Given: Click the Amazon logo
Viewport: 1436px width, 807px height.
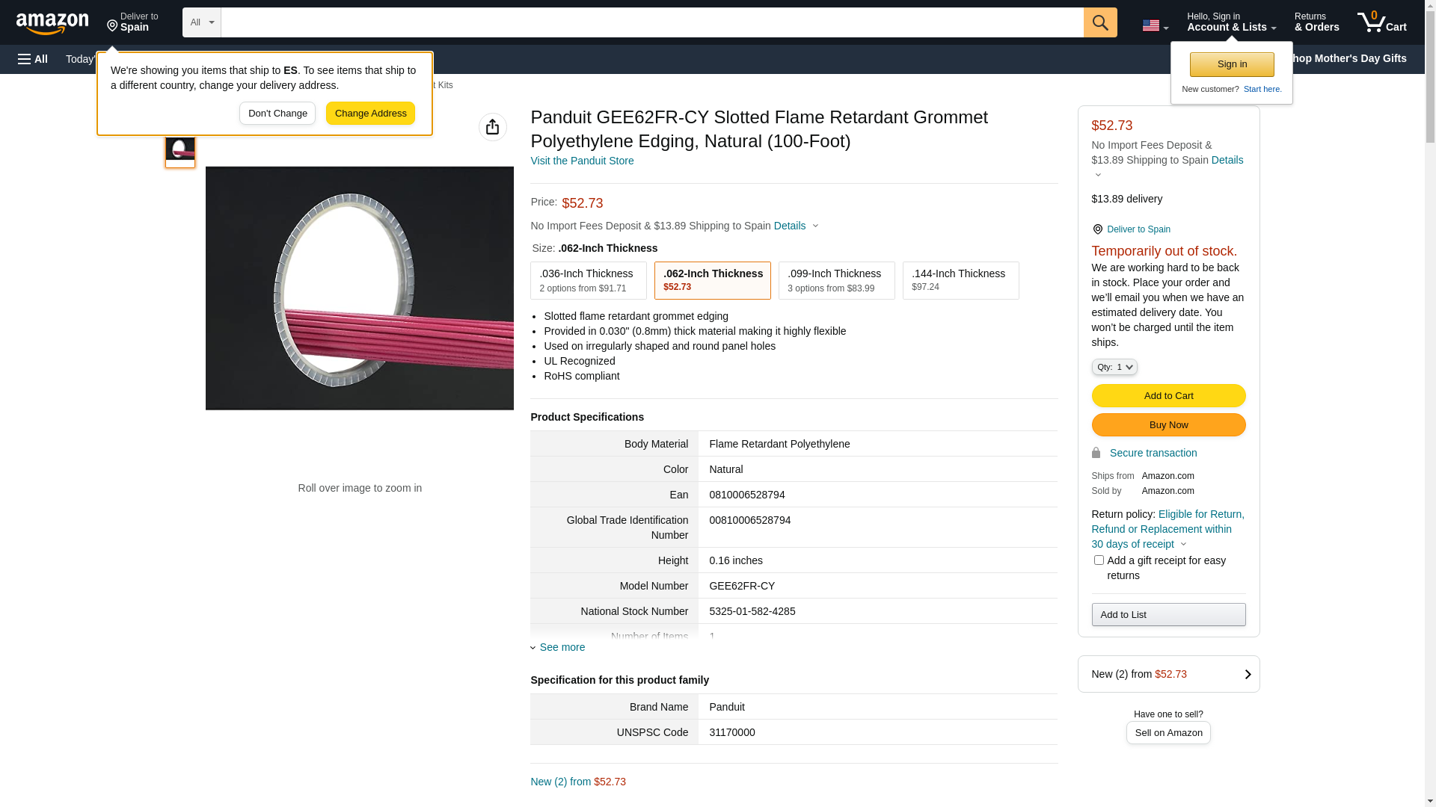Looking at the screenshot, I should [x=52, y=23].
